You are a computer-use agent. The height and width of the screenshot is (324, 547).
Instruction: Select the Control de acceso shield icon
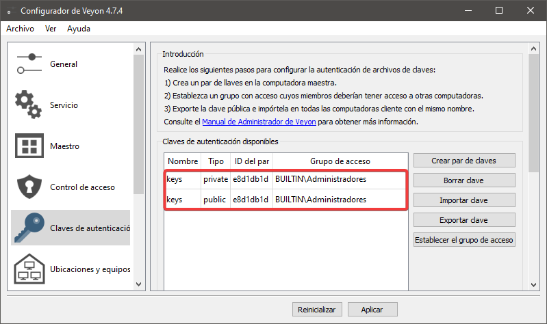click(29, 187)
